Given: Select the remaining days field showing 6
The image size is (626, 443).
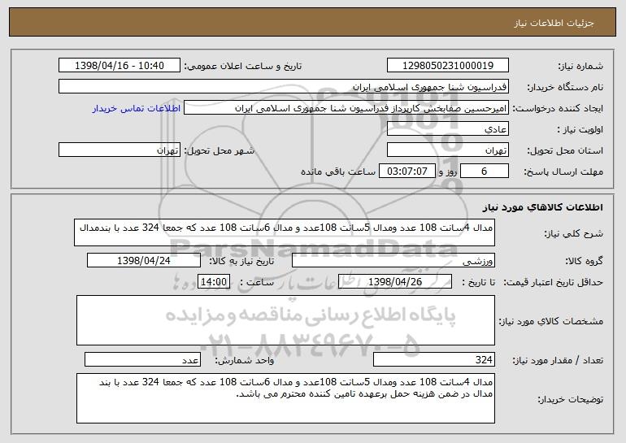Looking at the screenshot, I should (485, 172).
